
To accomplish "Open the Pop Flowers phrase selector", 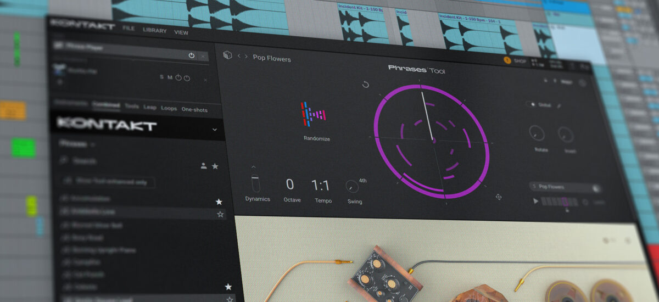I will 566,187.
